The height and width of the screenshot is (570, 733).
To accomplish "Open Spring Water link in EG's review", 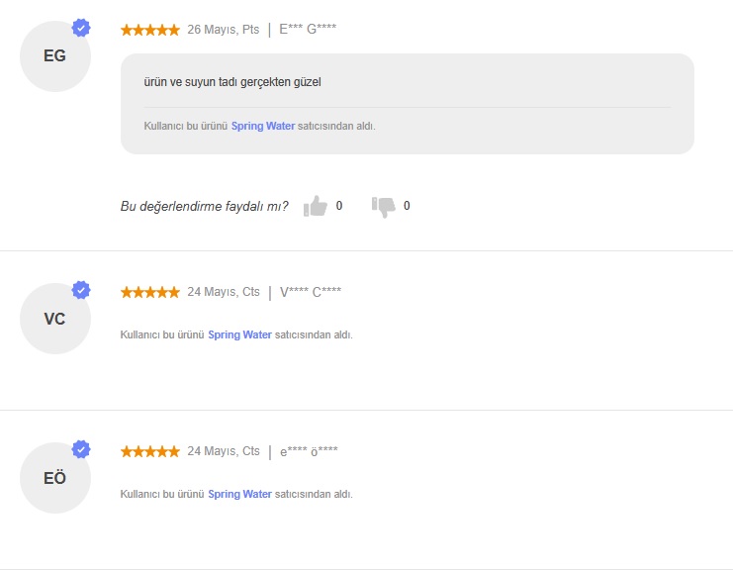I will [263, 126].
